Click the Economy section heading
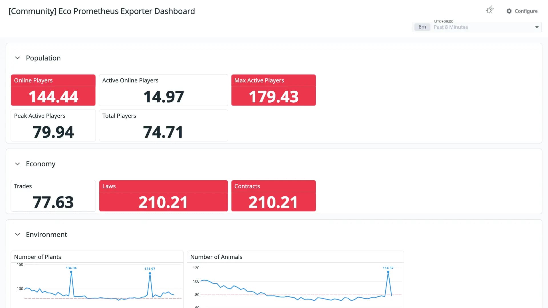The image size is (548, 308). tap(41, 164)
